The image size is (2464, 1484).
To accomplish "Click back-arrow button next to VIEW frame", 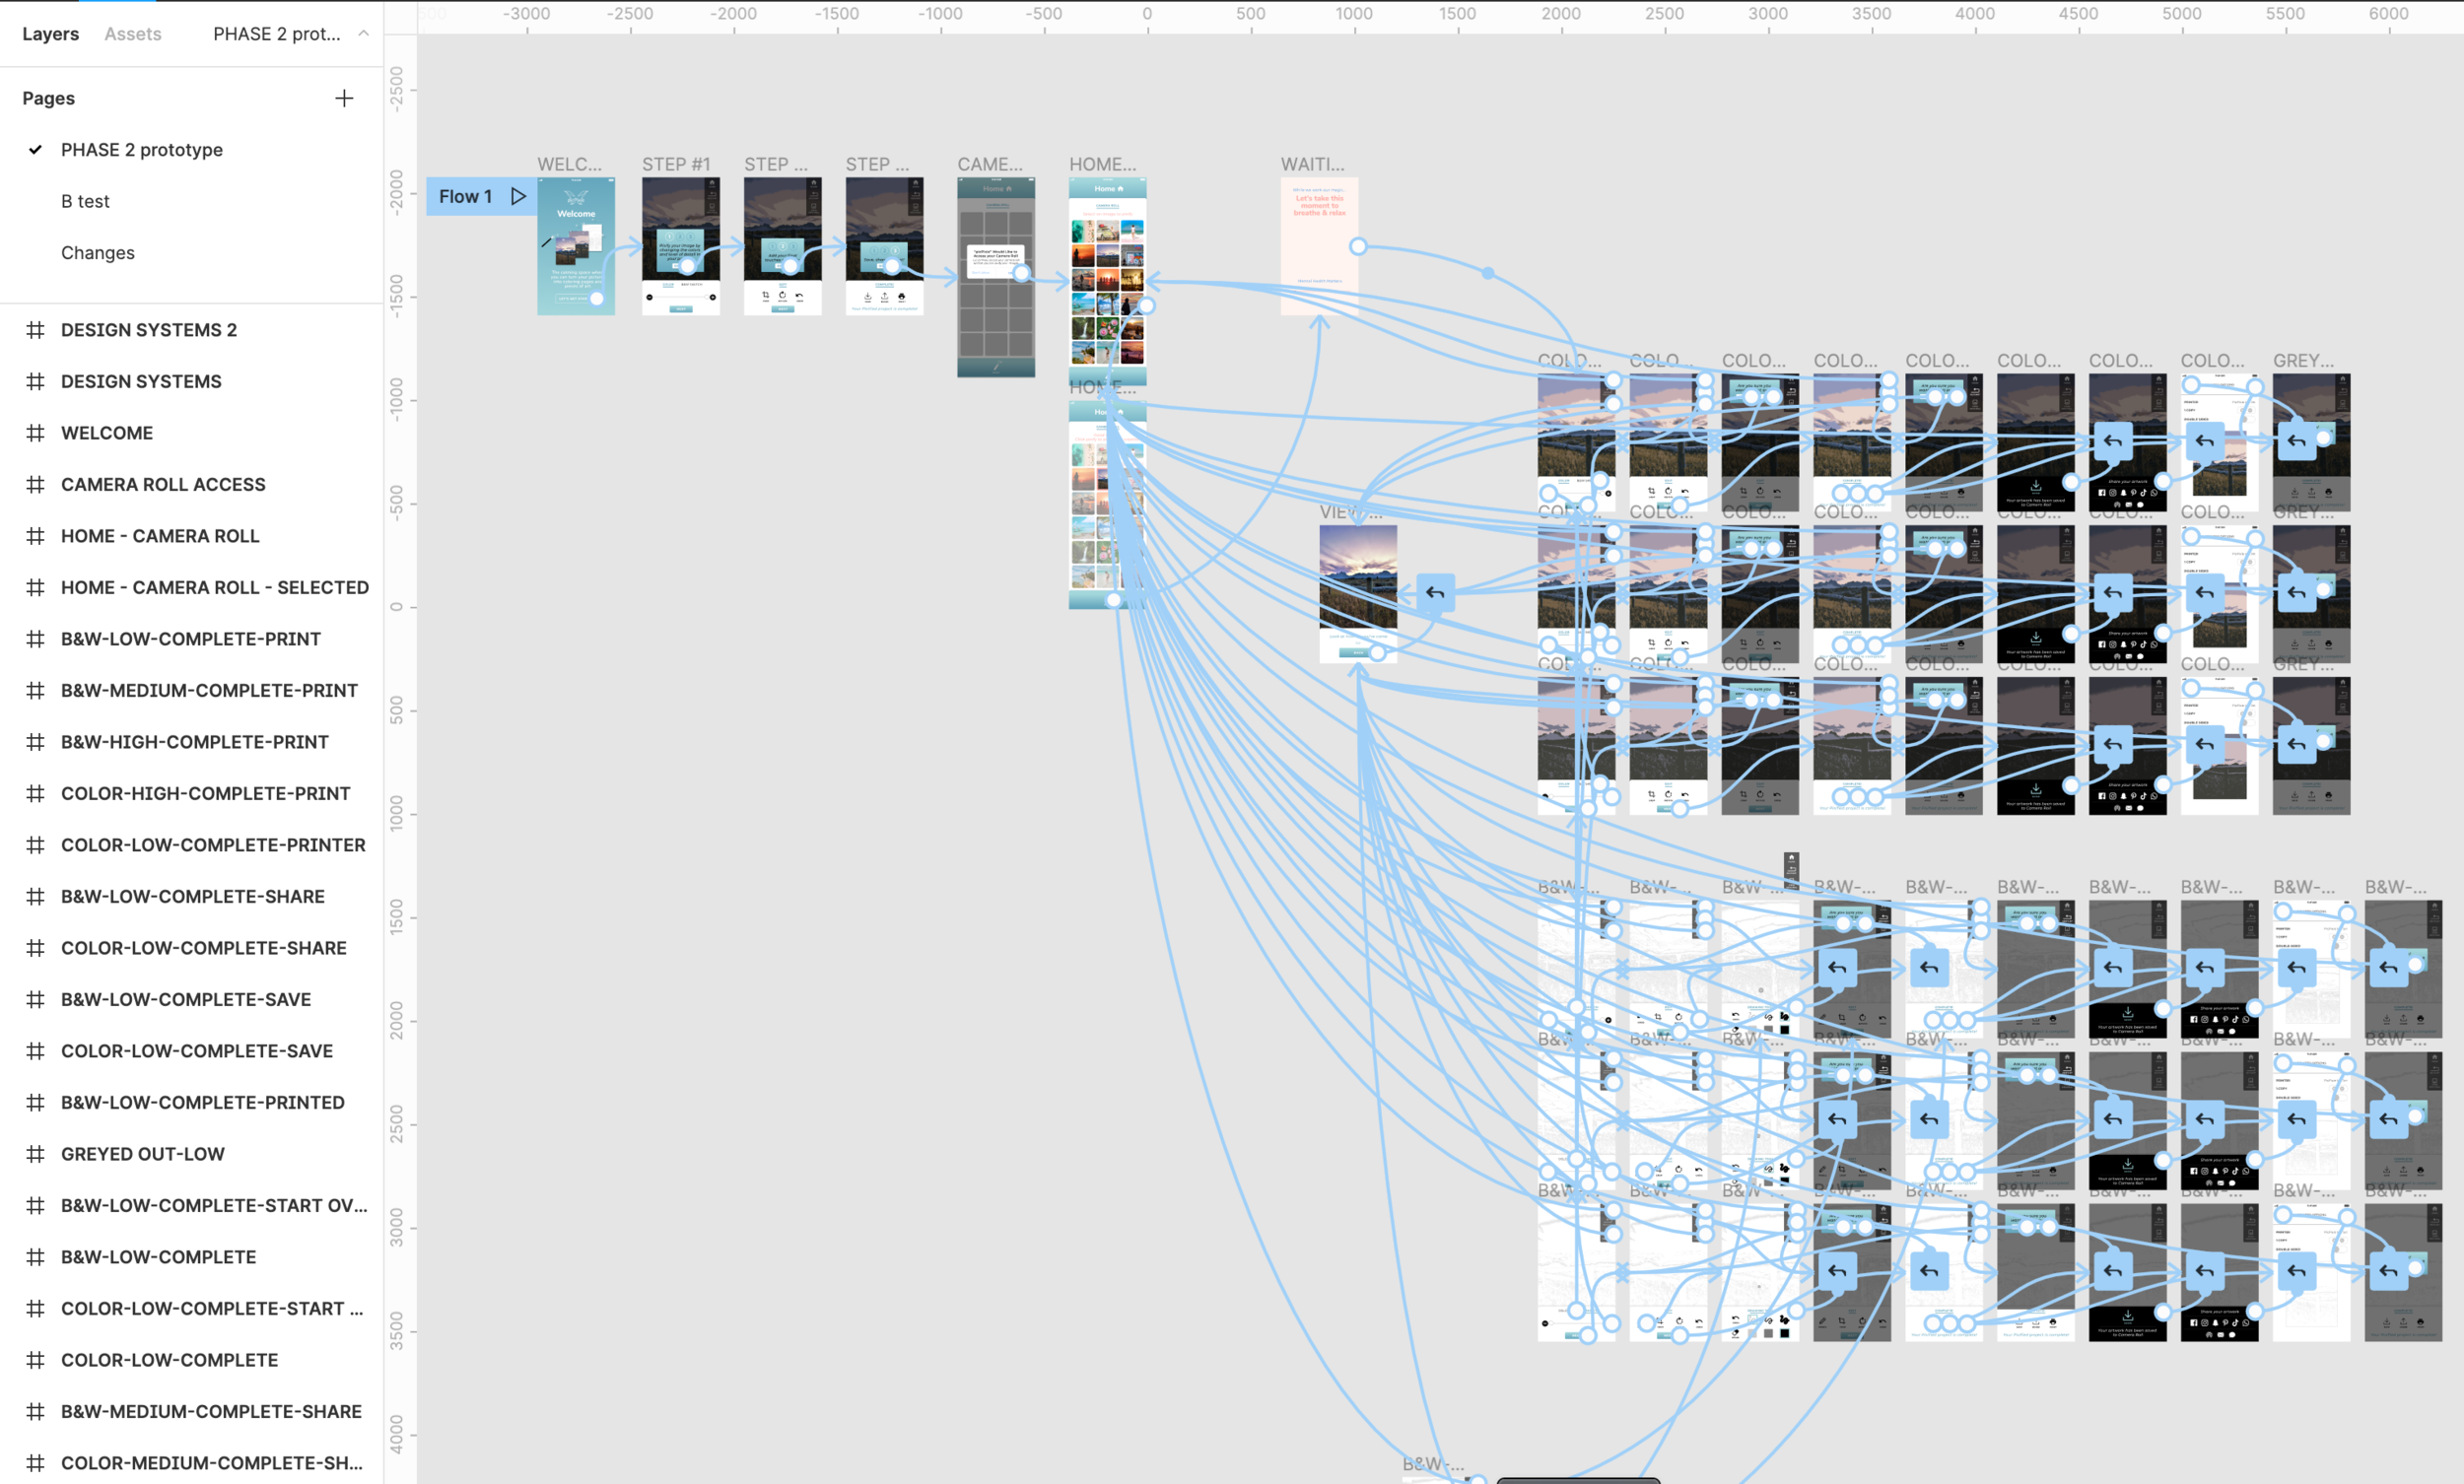I will coord(1435,593).
